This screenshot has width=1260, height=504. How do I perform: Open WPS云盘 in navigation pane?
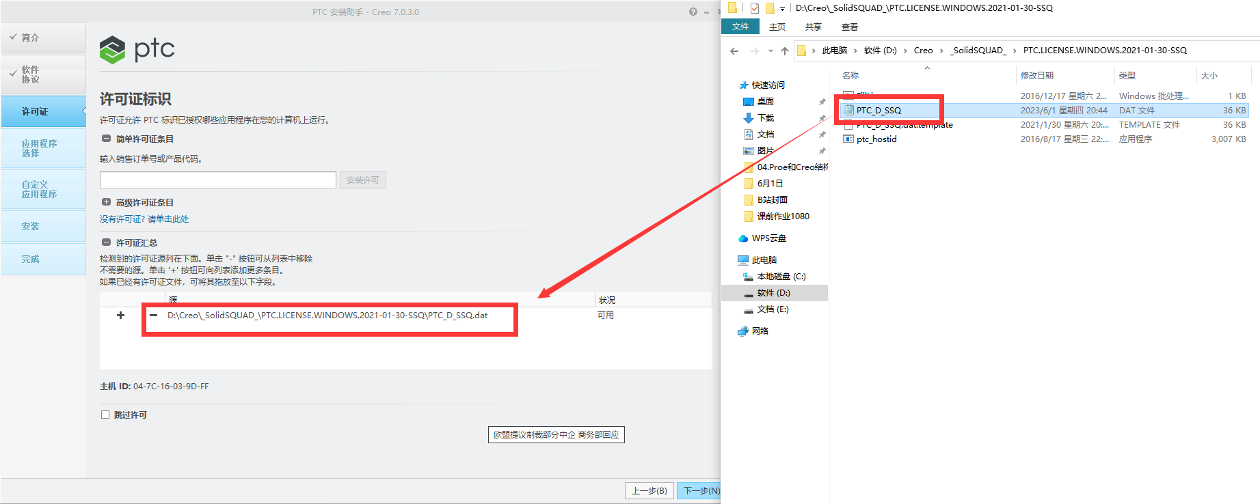click(x=768, y=238)
